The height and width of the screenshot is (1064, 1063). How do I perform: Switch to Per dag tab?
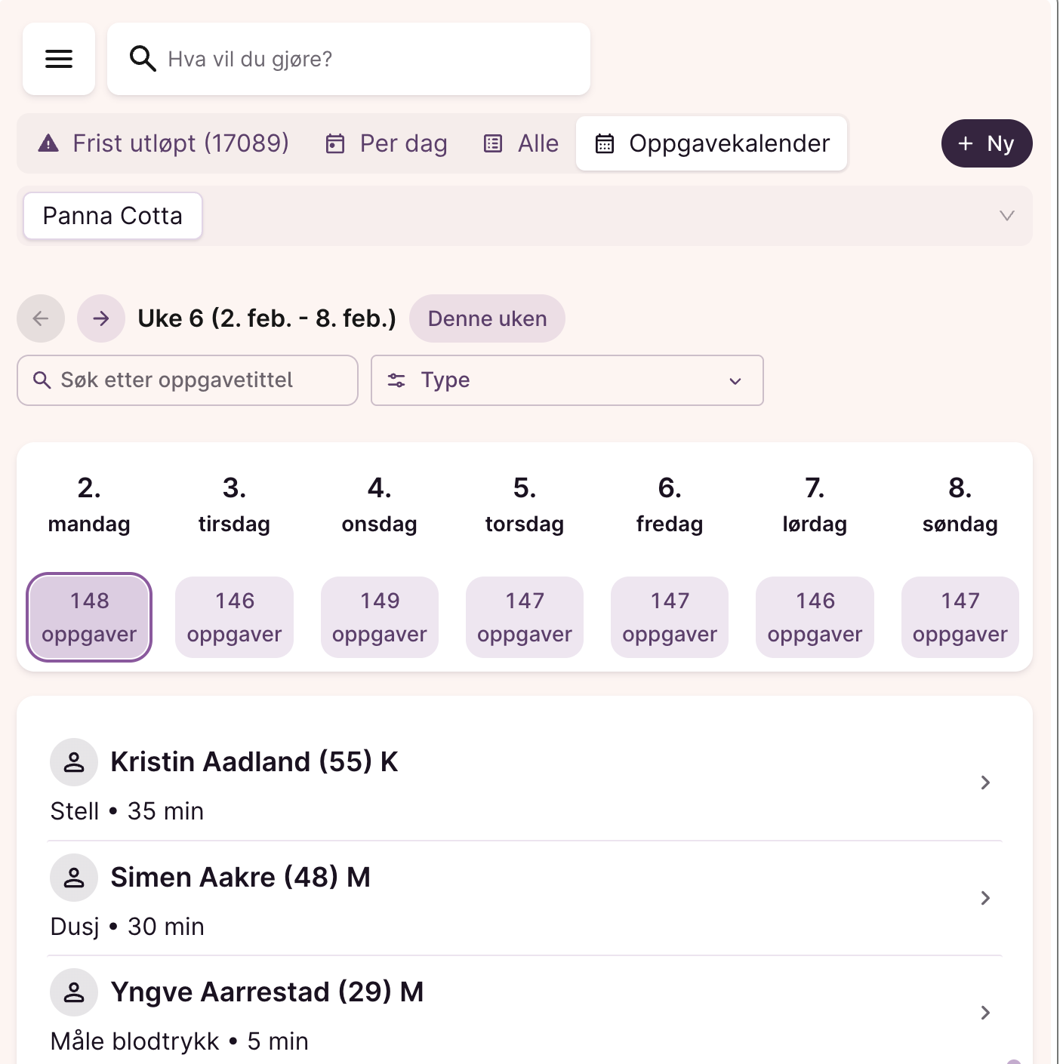point(387,143)
